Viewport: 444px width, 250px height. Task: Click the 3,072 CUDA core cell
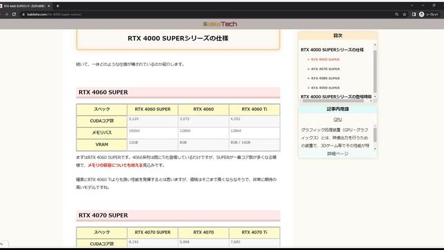203,121
